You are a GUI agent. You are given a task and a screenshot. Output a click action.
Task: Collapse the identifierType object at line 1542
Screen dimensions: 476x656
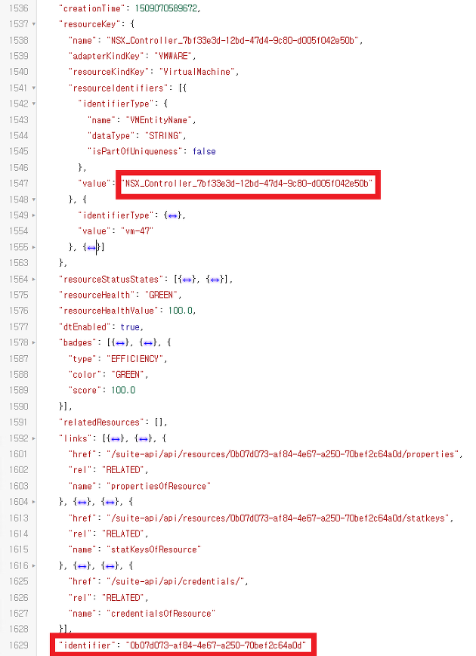pyautogui.click(x=34, y=104)
